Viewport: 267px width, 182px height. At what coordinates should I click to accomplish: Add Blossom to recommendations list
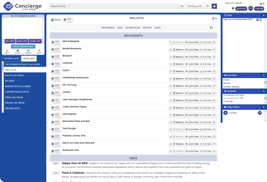pyautogui.click(x=55, y=57)
